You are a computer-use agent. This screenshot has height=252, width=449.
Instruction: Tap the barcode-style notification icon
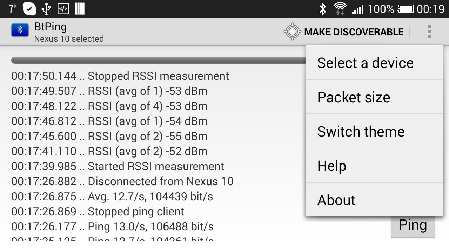tap(80, 9)
